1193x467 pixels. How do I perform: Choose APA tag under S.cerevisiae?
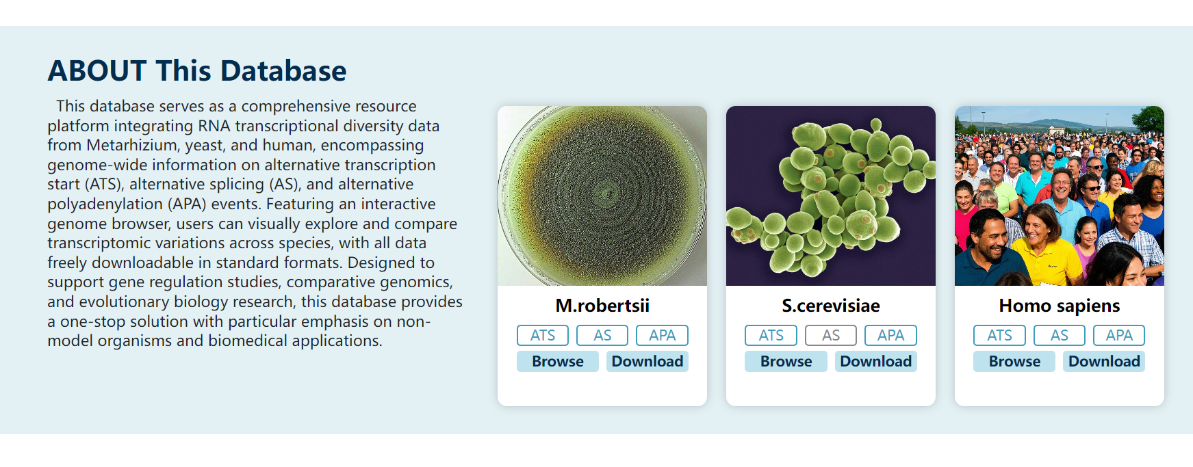890,336
